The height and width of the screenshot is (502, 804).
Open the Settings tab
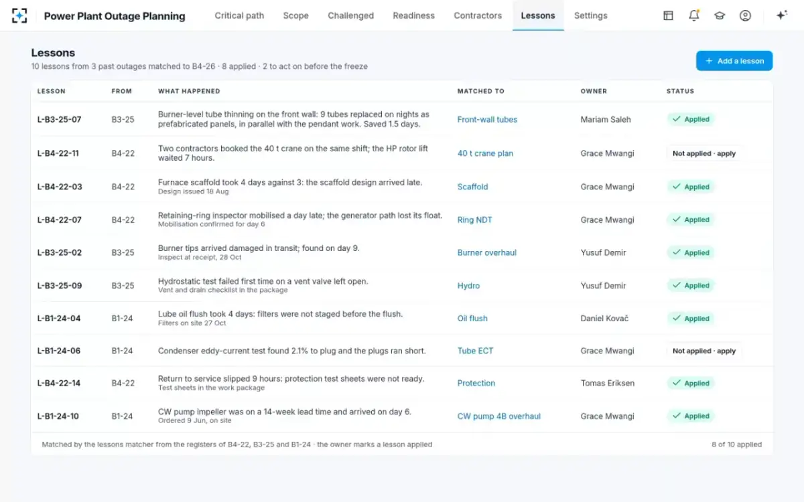(591, 15)
